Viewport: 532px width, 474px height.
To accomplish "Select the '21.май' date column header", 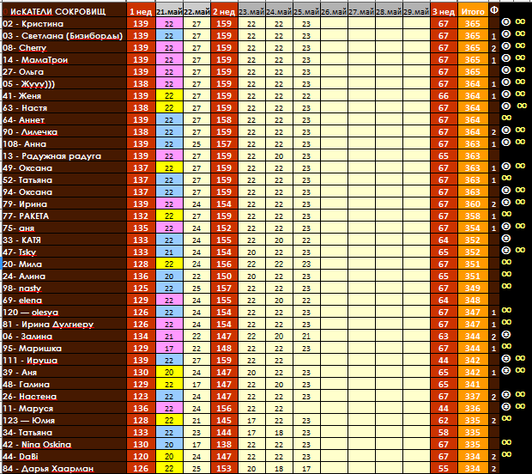I will (169, 11).
